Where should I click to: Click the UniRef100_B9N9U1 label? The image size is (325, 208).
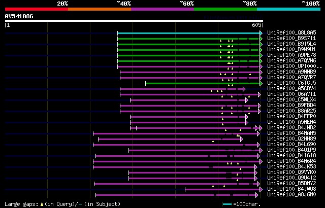tap(291, 50)
